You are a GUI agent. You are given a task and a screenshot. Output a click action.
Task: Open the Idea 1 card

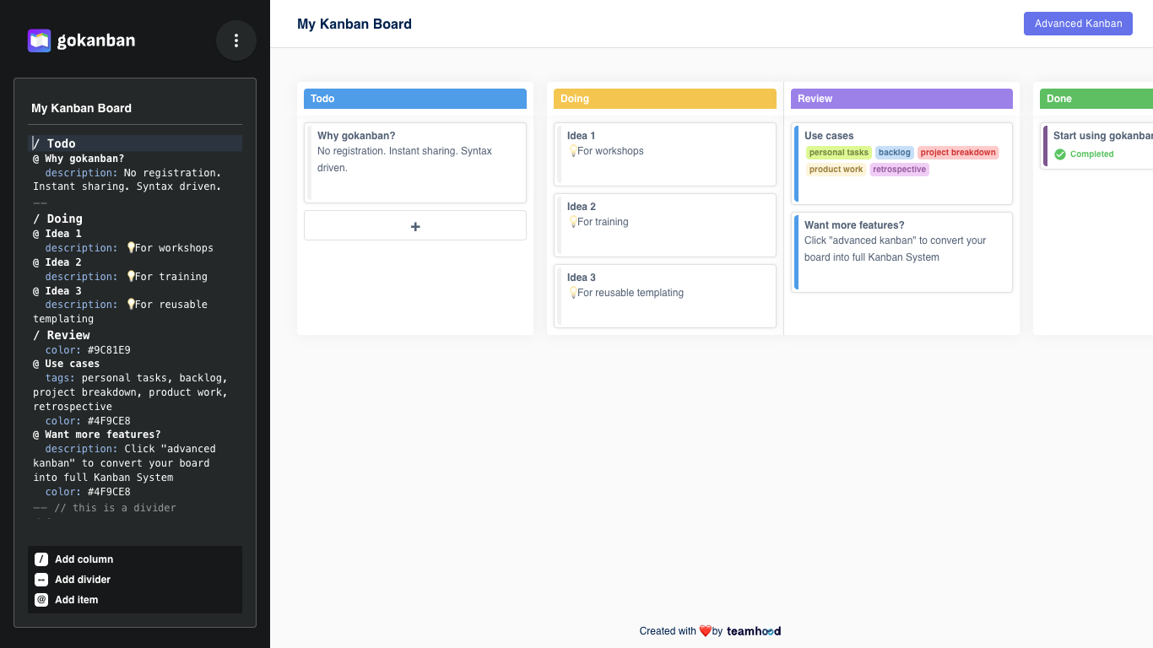point(665,154)
